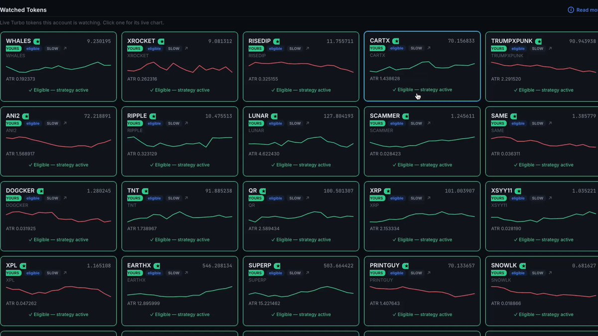Click the star icon beside SCAMMER
This screenshot has width=598, height=336.
click(406, 116)
